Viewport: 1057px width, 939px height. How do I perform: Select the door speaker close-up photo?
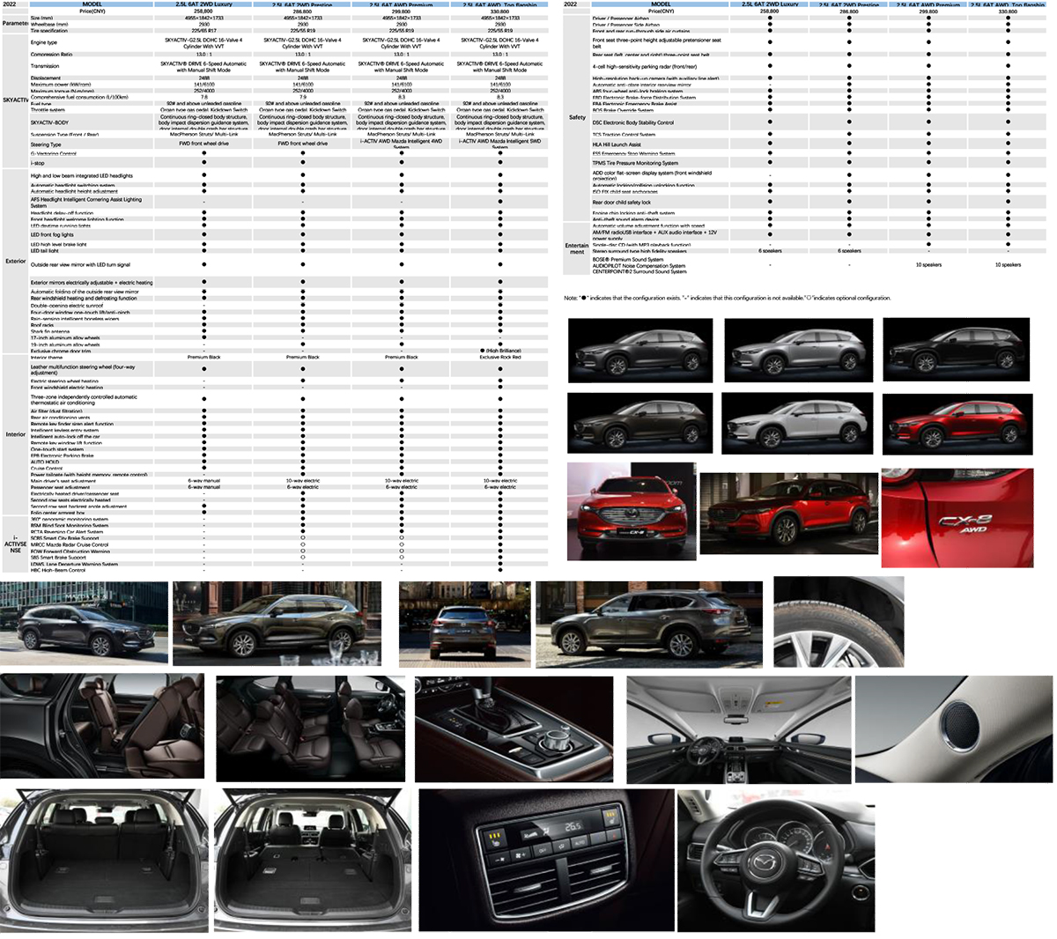point(953,728)
